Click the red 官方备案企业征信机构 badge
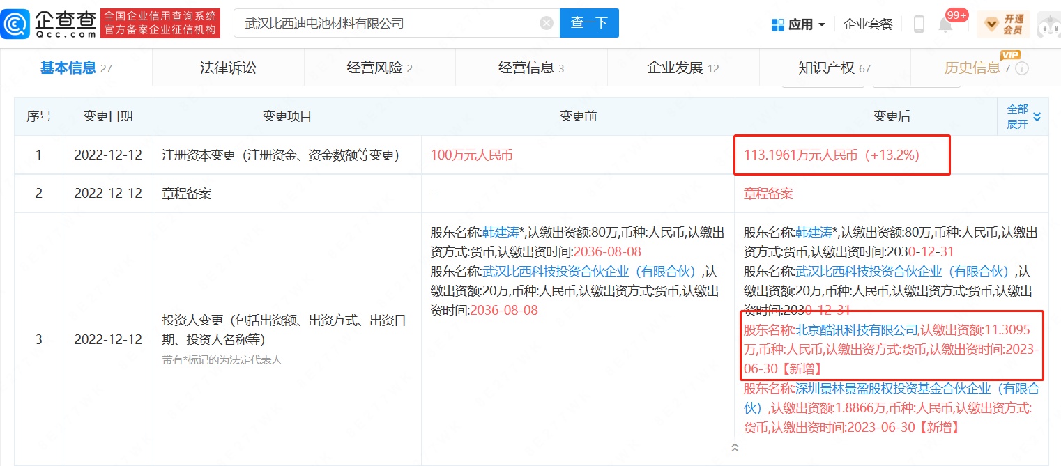The height and width of the screenshot is (466, 1061). (x=160, y=24)
